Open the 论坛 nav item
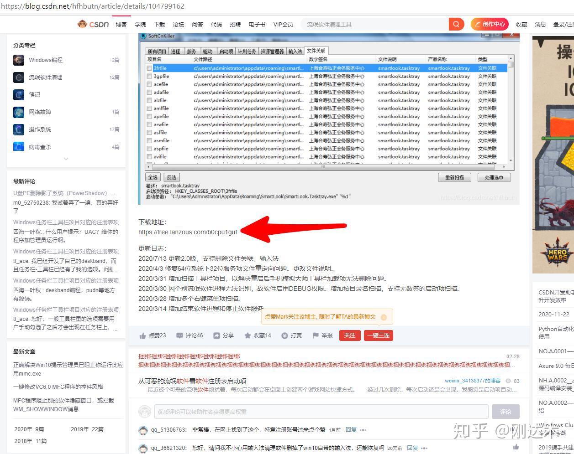 pos(179,24)
